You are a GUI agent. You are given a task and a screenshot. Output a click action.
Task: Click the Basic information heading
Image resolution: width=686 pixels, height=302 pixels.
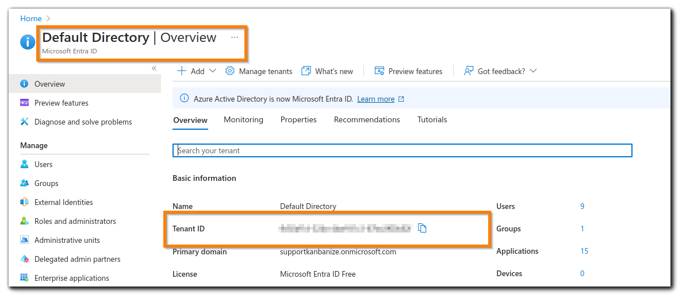coord(204,179)
